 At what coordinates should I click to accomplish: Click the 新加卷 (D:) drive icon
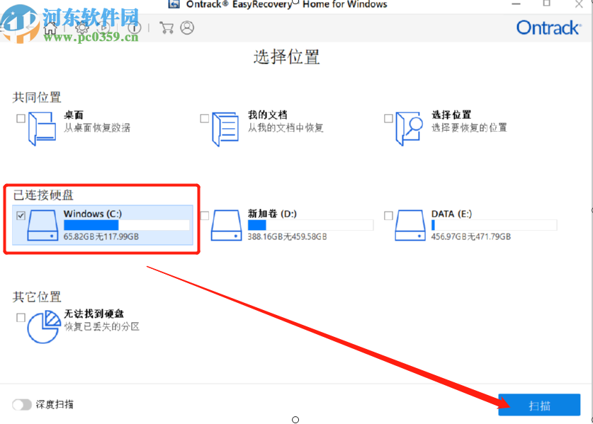[x=226, y=225]
